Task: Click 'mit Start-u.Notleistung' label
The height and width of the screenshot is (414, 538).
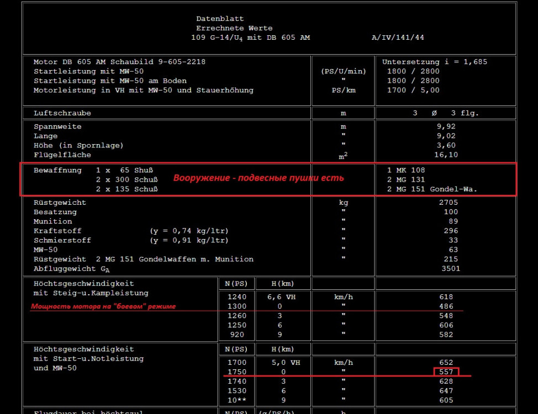Action: point(88,359)
